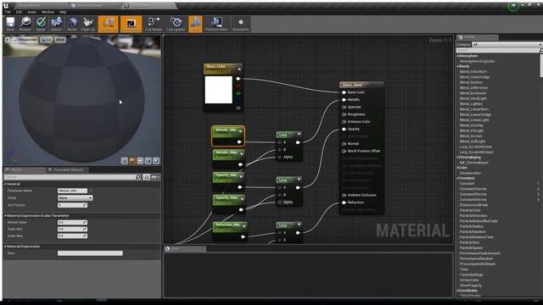Open the Details property matrix grid icon

[147, 177]
